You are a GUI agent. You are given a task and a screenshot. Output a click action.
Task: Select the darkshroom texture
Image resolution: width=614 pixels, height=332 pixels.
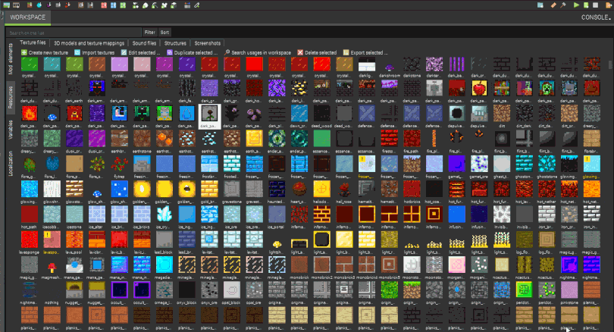pyautogui.click(x=389, y=67)
